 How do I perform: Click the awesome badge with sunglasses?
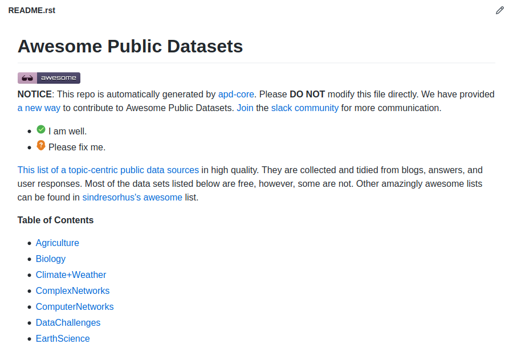[x=49, y=78]
